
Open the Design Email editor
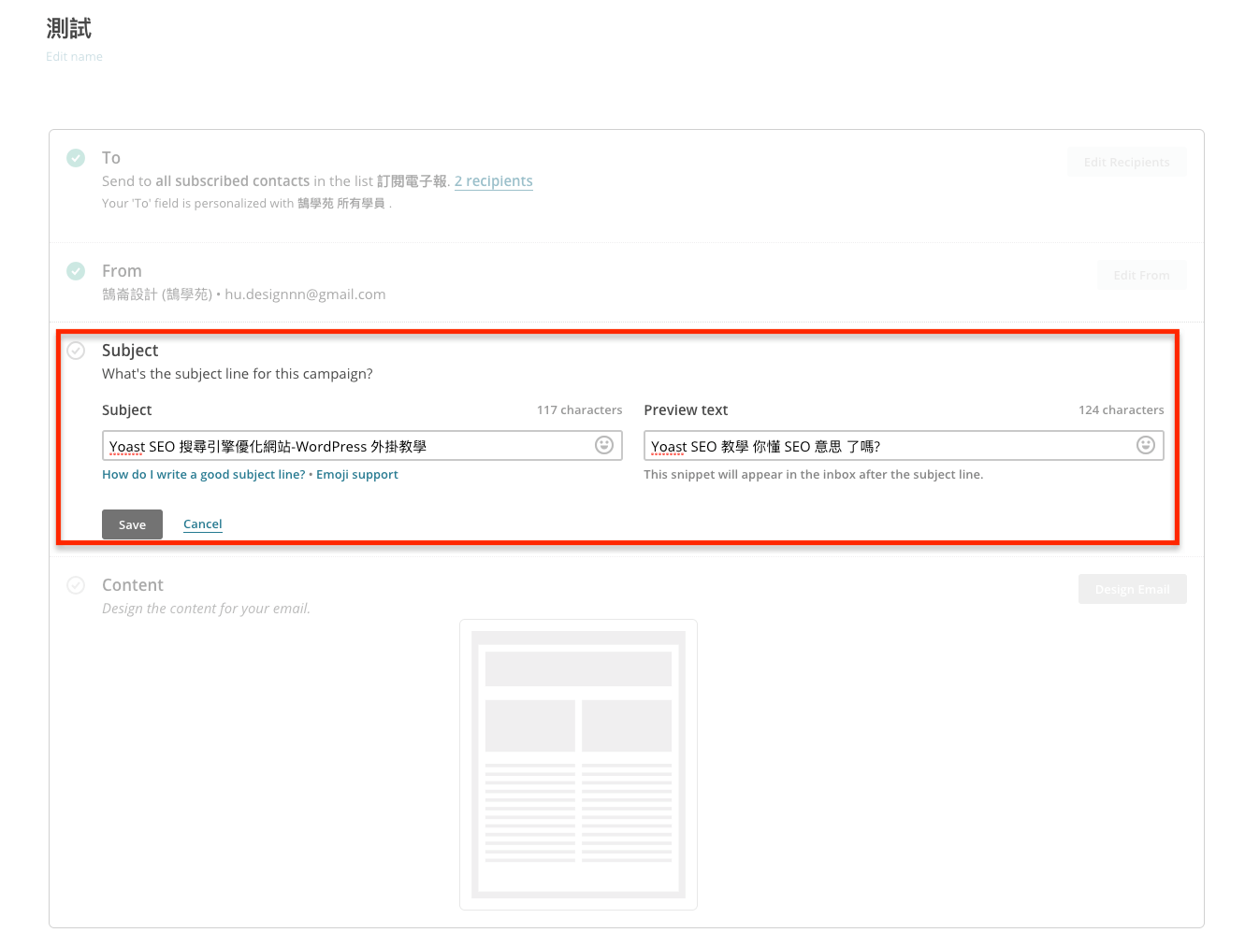coord(1132,589)
